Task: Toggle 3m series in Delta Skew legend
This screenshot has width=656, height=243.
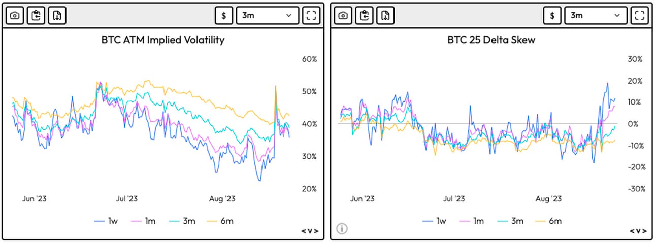Action: click(510, 221)
